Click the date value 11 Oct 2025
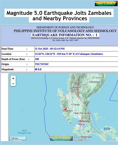Screen dimensions: 118x145 coord(42,49)
